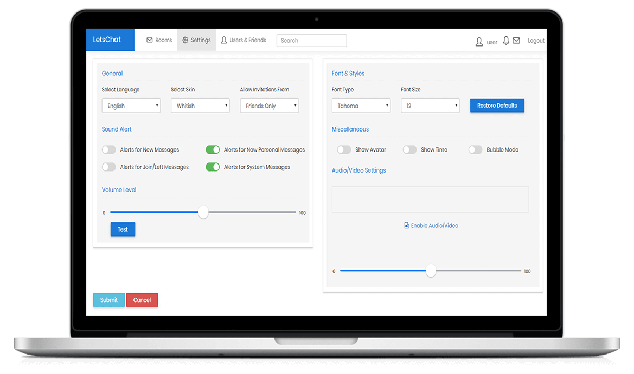Open notifications via the bell icon
Screen dimensions: 634x374
coord(506,41)
